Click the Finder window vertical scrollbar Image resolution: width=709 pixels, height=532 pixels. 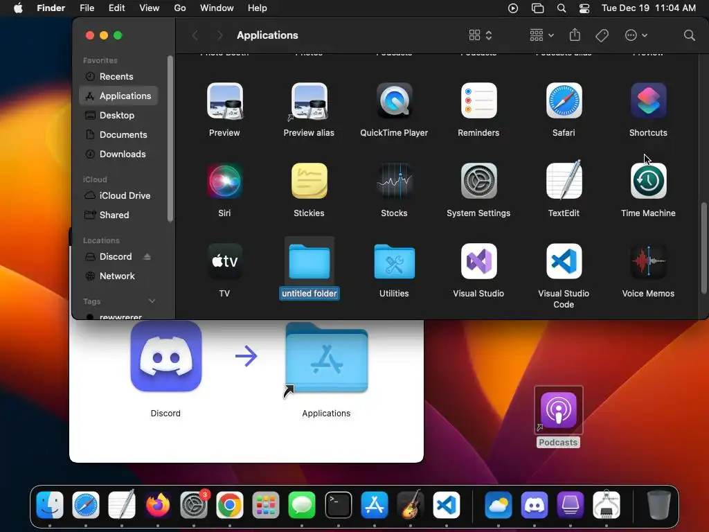point(703,248)
